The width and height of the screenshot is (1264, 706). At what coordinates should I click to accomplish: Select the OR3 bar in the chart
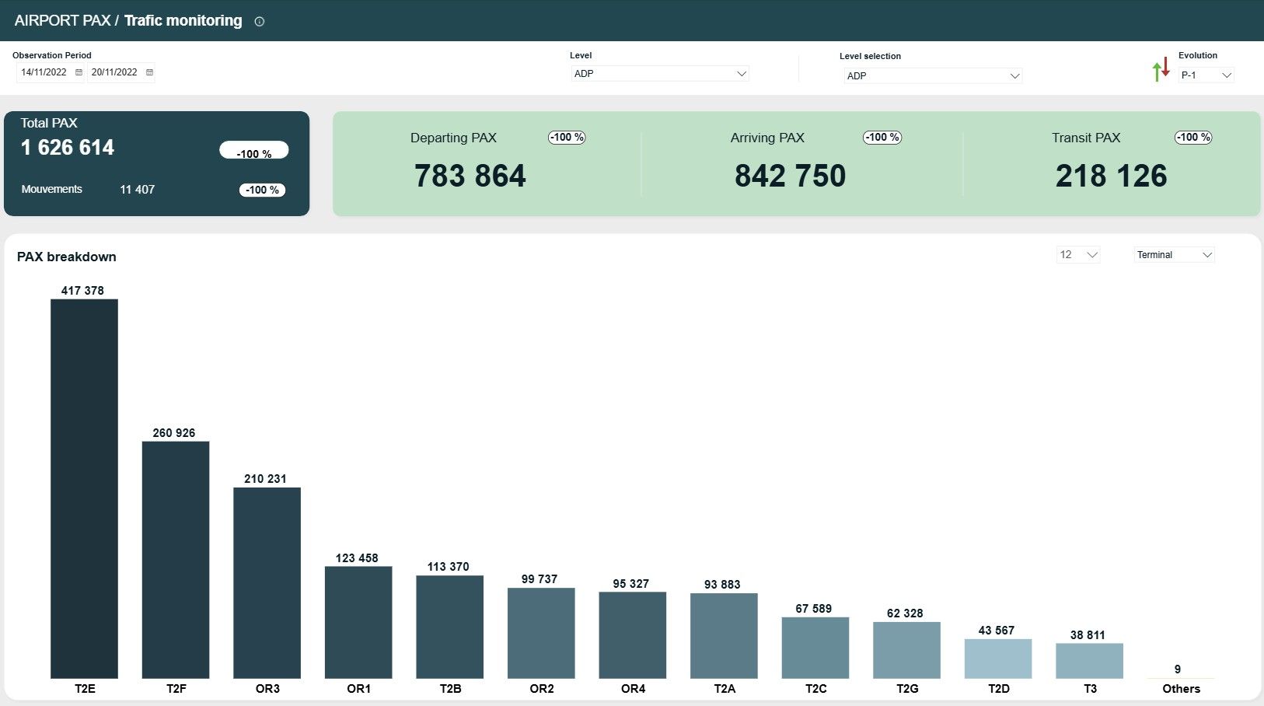(267, 583)
